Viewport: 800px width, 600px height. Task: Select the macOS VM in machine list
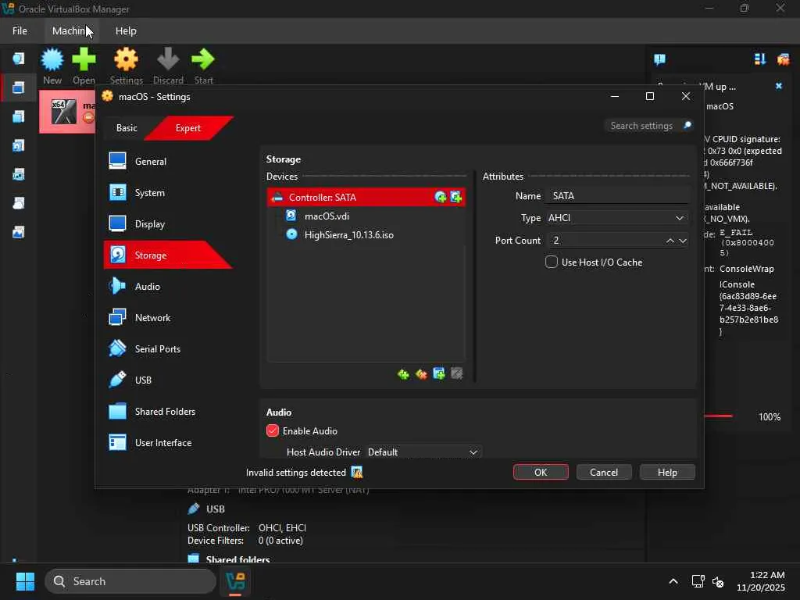point(67,112)
